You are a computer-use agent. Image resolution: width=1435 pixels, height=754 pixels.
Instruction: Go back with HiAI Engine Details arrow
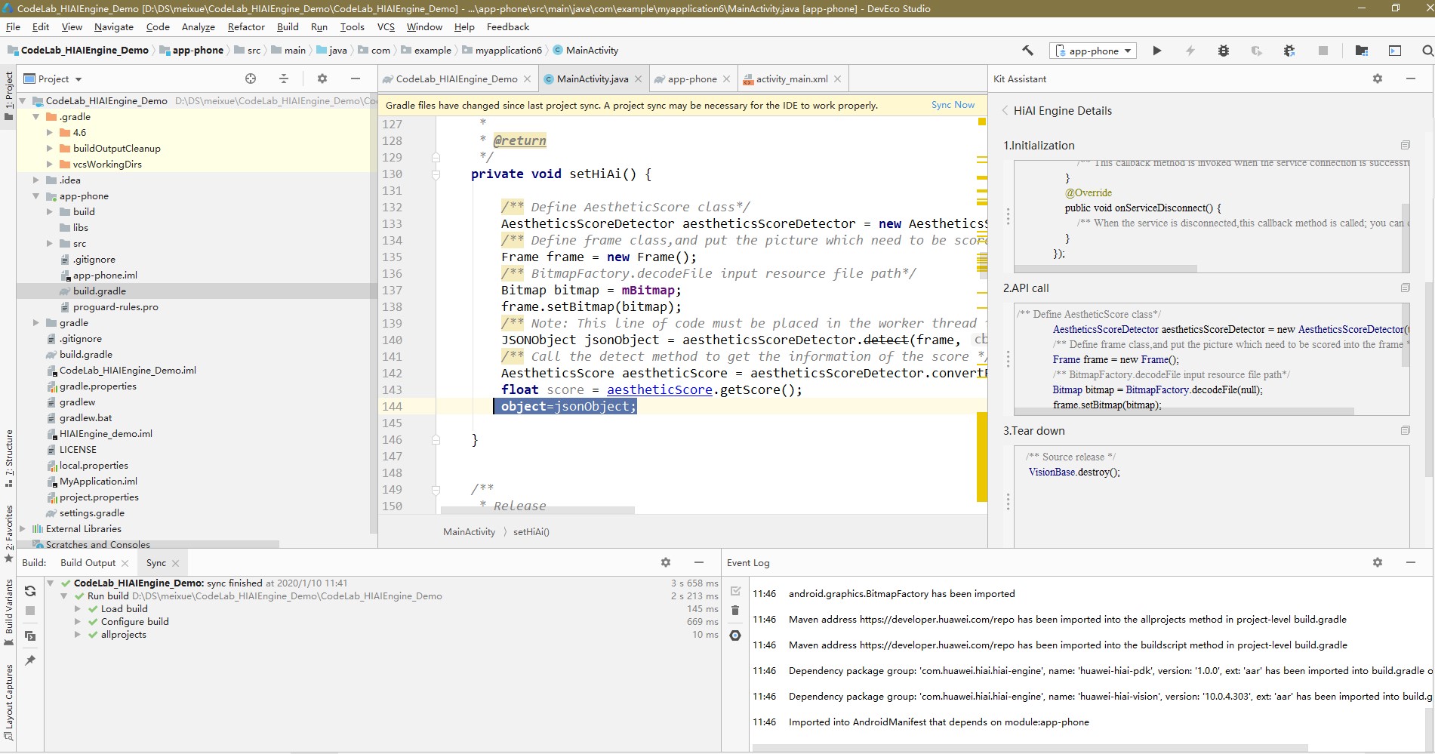click(1005, 110)
